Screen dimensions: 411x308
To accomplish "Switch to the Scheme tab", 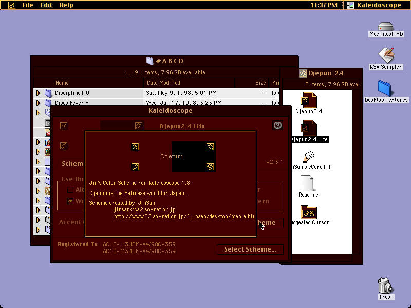I will pyautogui.click(x=72, y=163).
